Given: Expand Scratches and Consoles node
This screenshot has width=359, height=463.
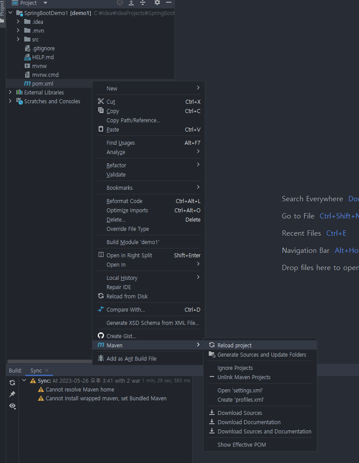Looking at the screenshot, I should [x=11, y=101].
